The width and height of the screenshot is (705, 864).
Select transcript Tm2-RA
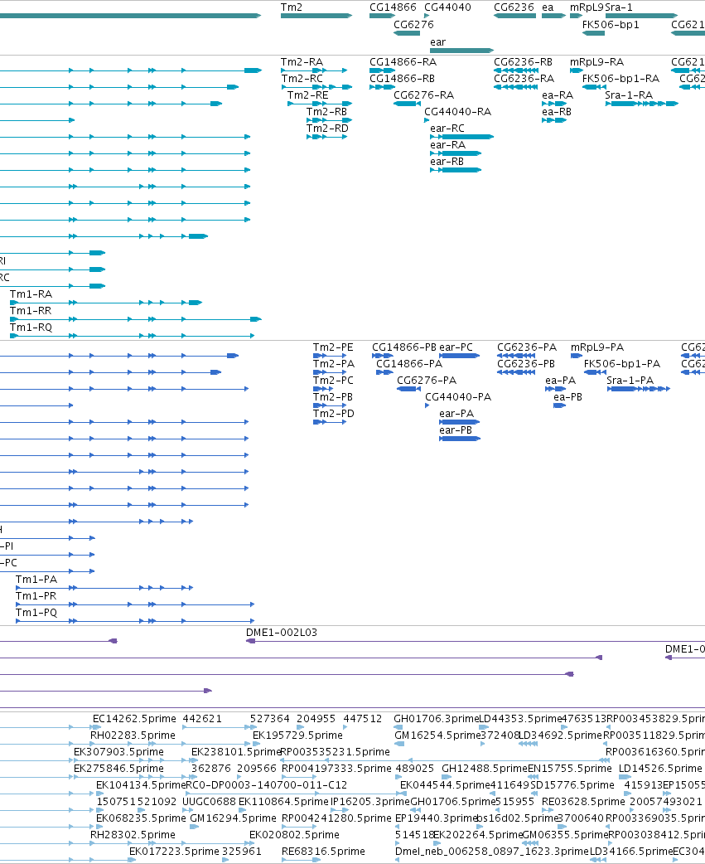314,70
